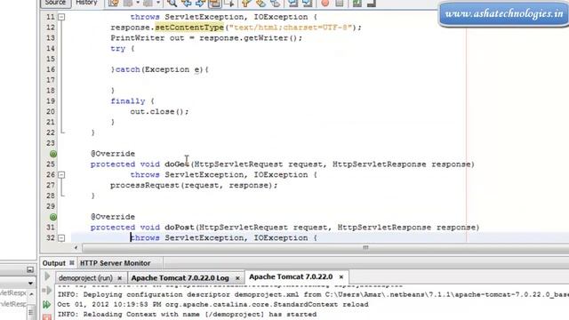The height and width of the screenshot is (320, 569).
Task: Click the red Stop Server icon
Action: pyautogui.click(x=47, y=317)
